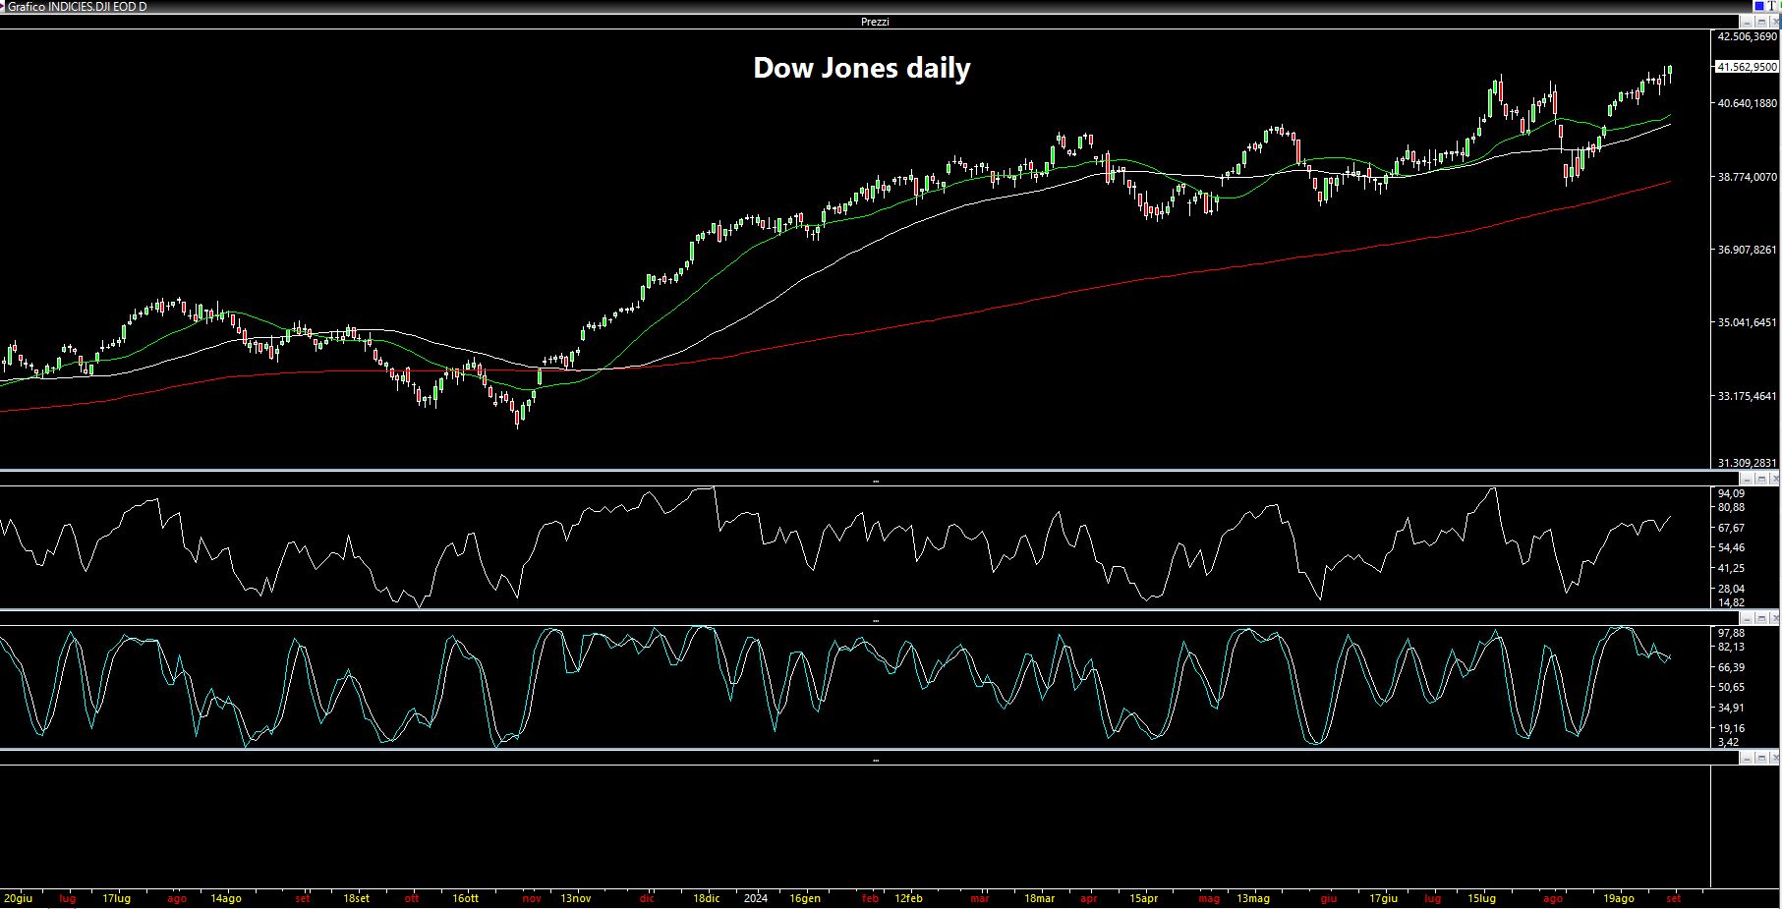This screenshot has height=909, width=1782.
Task: Click the 19ago date label on time axis
Action: 1619,898
